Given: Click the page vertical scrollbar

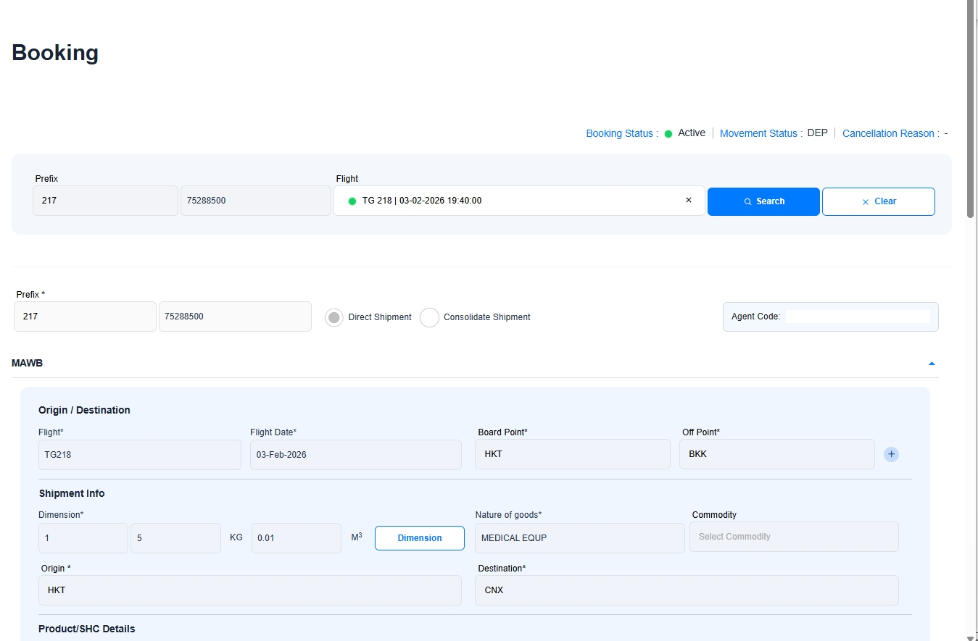Looking at the screenshot, I should [x=971, y=109].
